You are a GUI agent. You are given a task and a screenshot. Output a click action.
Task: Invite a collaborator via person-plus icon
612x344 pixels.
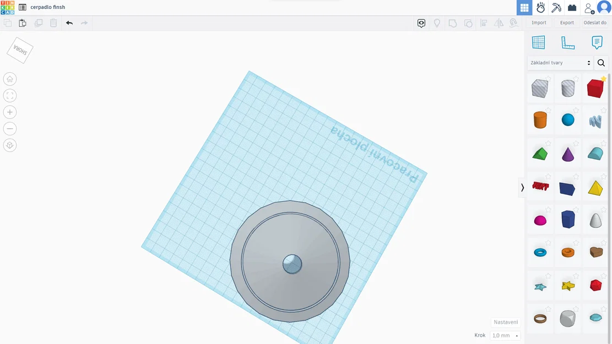[x=588, y=8]
